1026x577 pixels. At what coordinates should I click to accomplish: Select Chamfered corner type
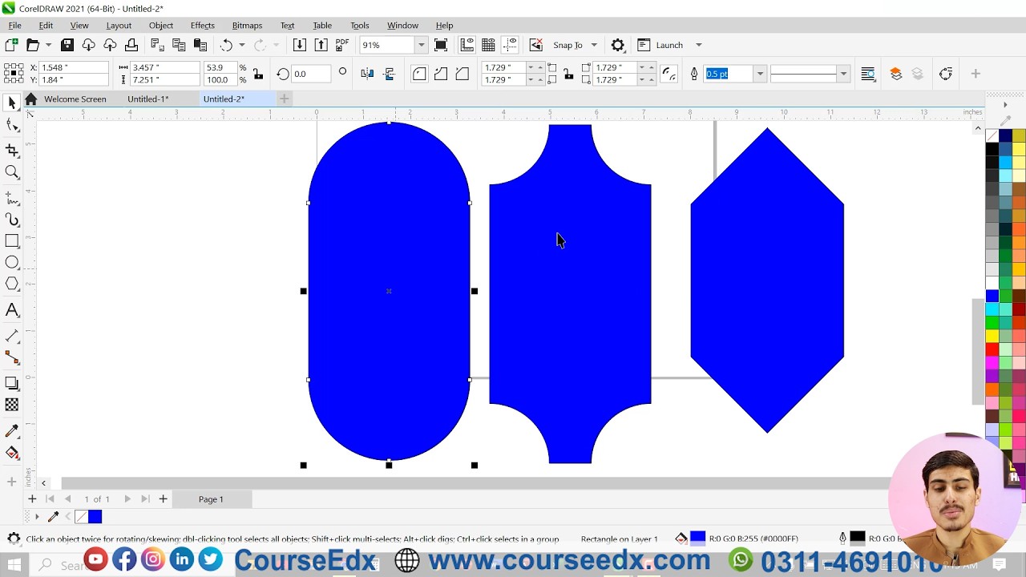point(463,74)
